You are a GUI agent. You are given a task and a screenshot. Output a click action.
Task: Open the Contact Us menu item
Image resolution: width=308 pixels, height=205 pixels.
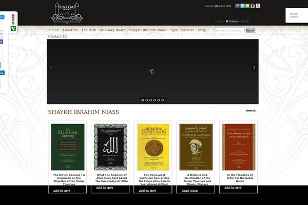click(57, 36)
